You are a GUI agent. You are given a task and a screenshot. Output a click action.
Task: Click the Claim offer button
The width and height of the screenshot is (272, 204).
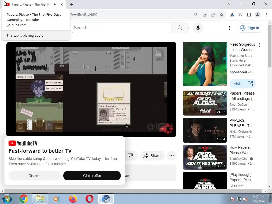coord(92,176)
